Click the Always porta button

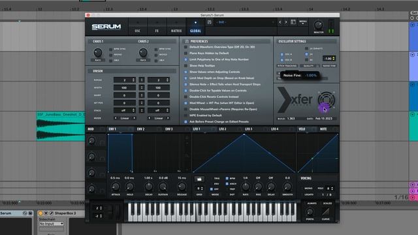pos(312,204)
